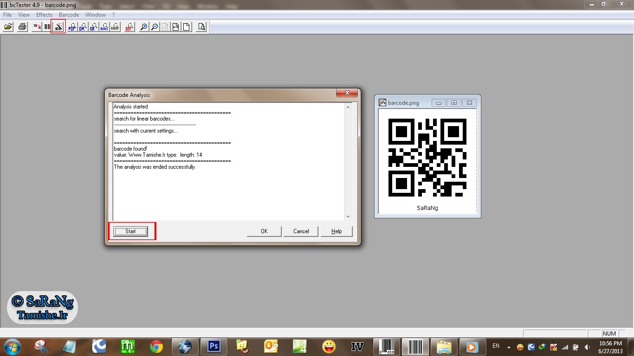Click page with magnifier preview icon

[201, 27]
